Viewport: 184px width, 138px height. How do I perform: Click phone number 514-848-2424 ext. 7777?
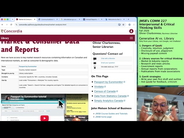point(110,67)
